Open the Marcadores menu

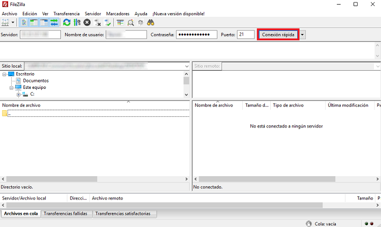(118, 14)
